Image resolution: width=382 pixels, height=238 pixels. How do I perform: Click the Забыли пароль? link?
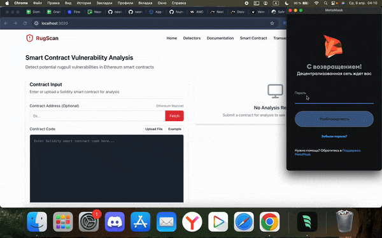pyautogui.click(x=334, y=136)
